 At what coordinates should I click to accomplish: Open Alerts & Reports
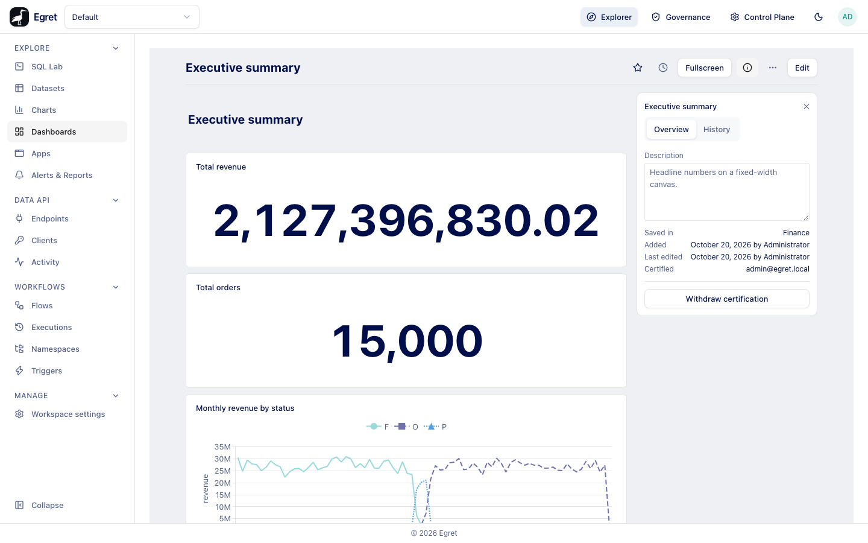(67, 175)
